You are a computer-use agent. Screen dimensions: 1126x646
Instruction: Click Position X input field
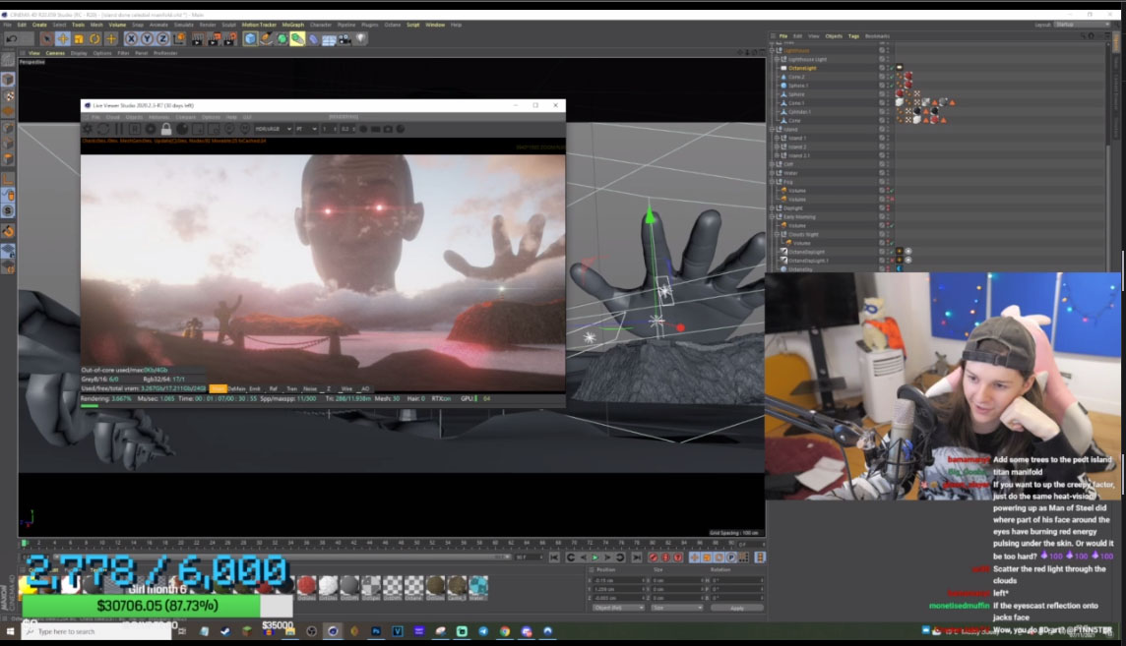[618, 580]
